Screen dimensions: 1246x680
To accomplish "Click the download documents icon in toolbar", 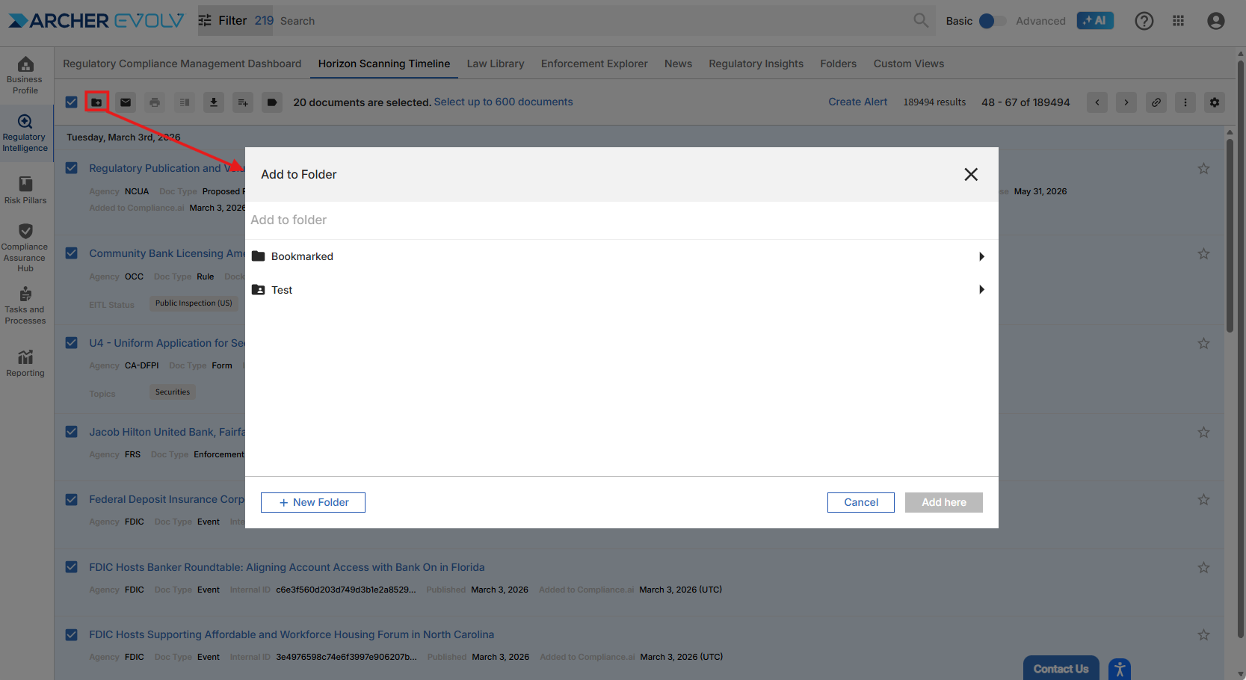I will tap(214, 102).
